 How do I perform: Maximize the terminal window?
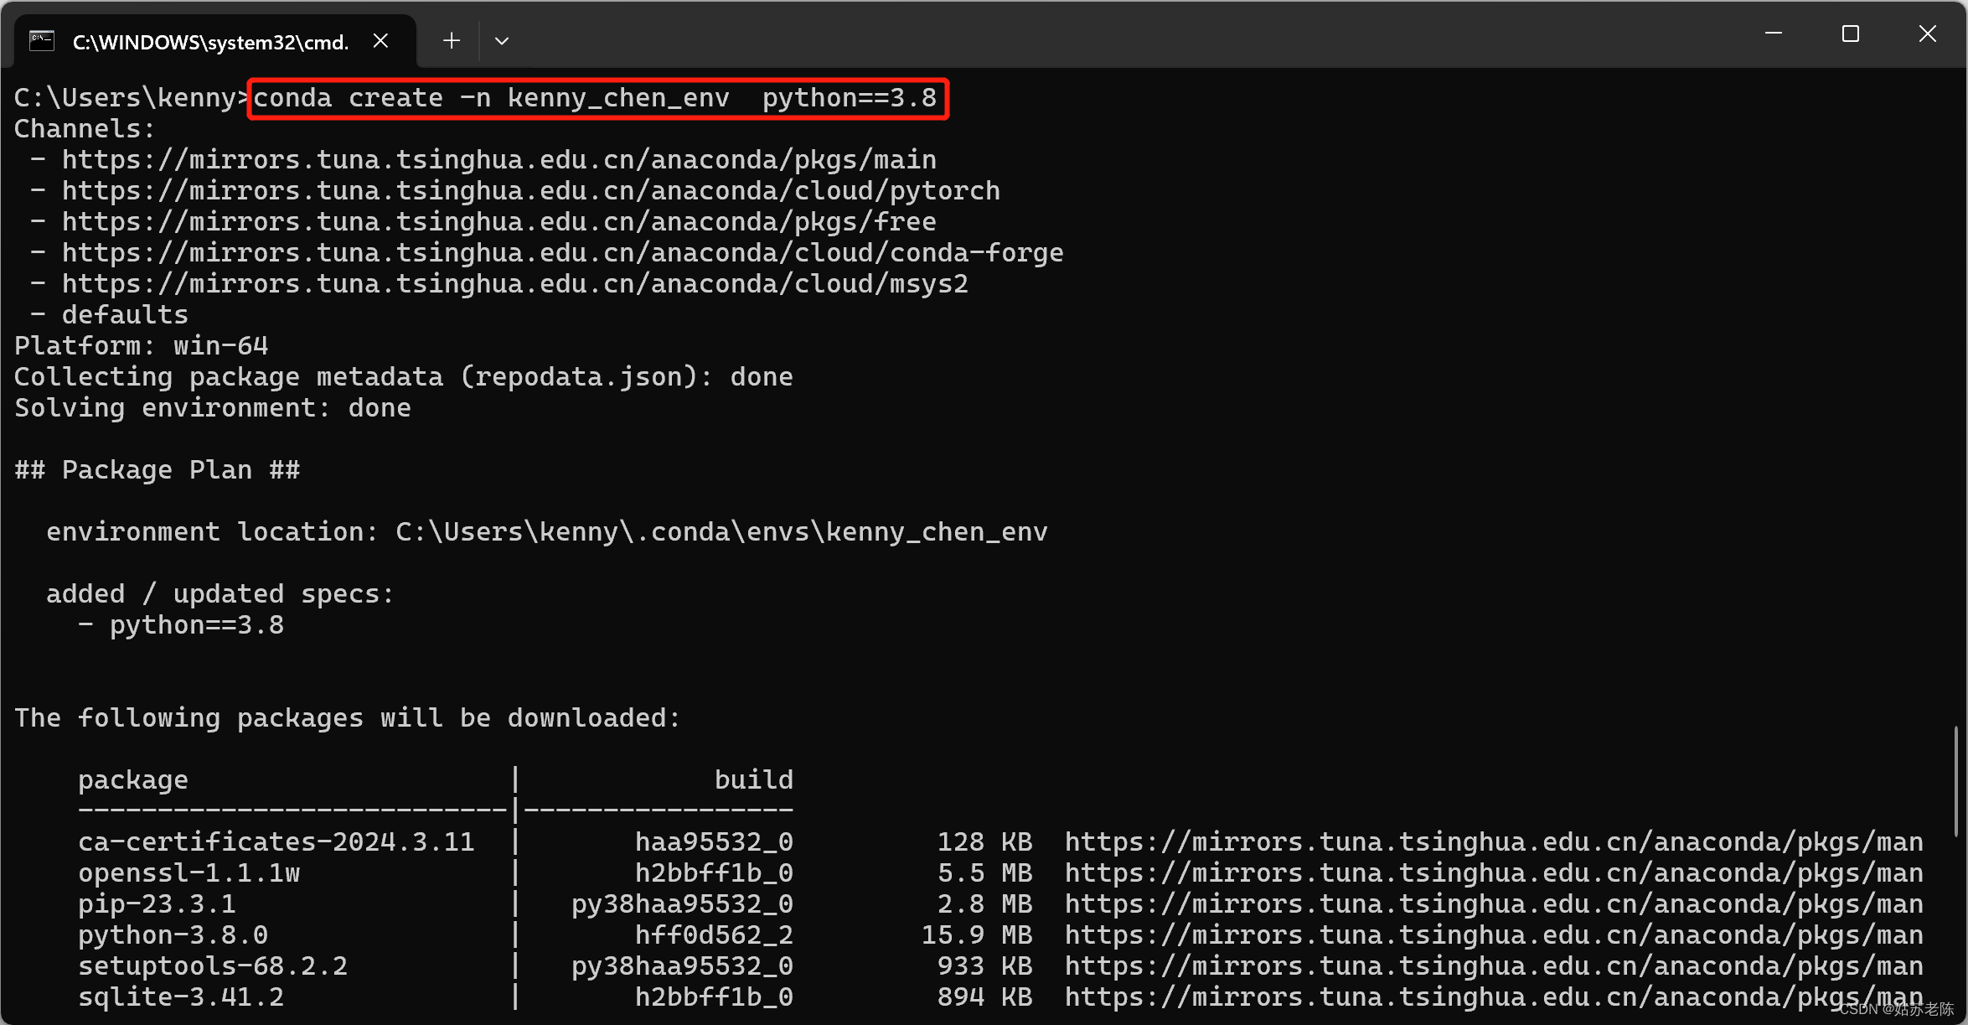coord(1850,34)
